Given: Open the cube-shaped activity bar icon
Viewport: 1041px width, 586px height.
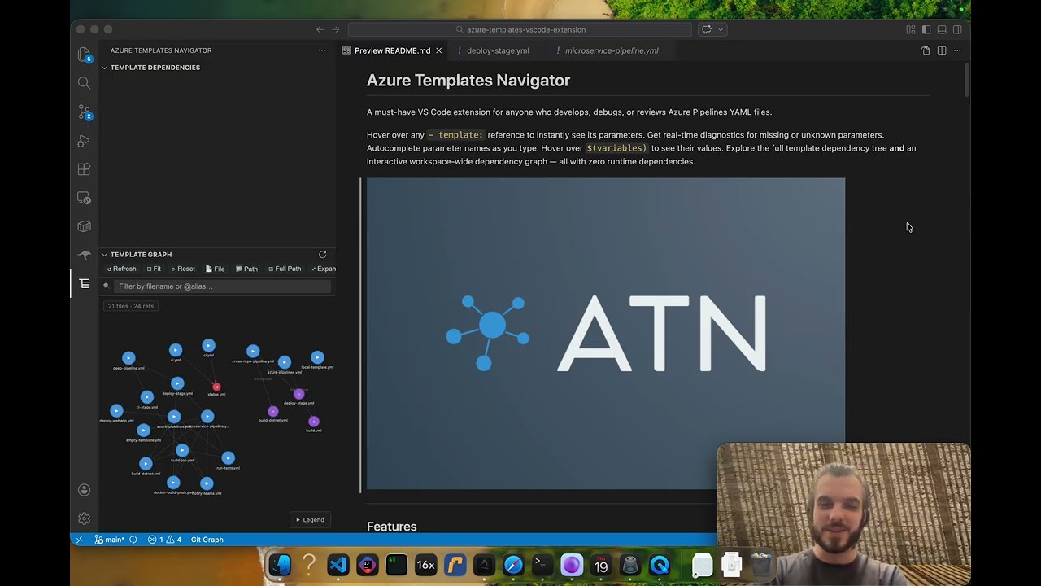Looking at the screenshot, I should click(x=84, y=226).
